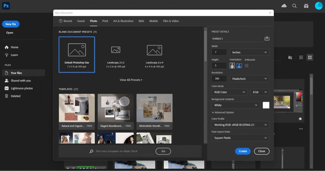Switch to the Web tab
Screen dimensions: 325x171
(141, 21)
